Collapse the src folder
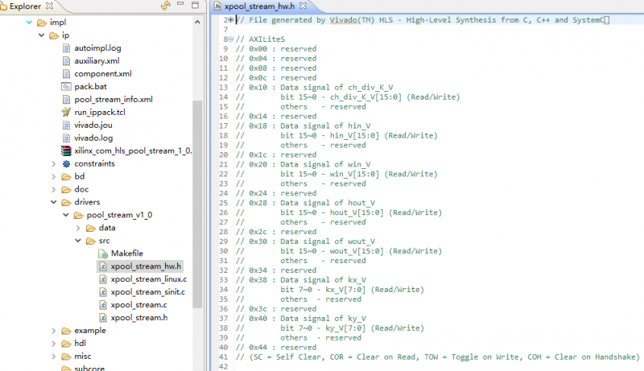Viewport: 644px width, 371px height. point(78,241)
